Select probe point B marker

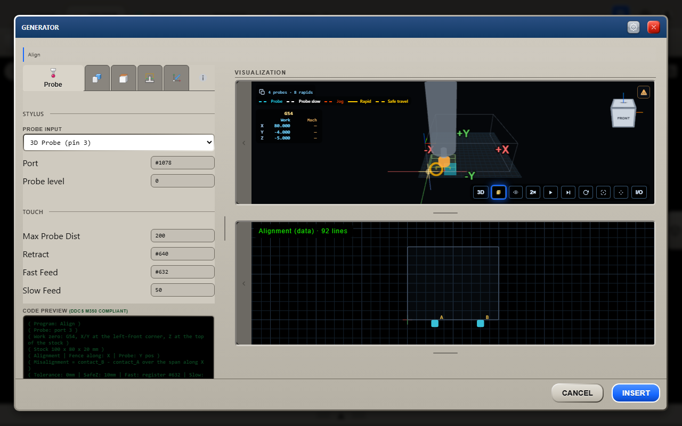pos(481,323)
